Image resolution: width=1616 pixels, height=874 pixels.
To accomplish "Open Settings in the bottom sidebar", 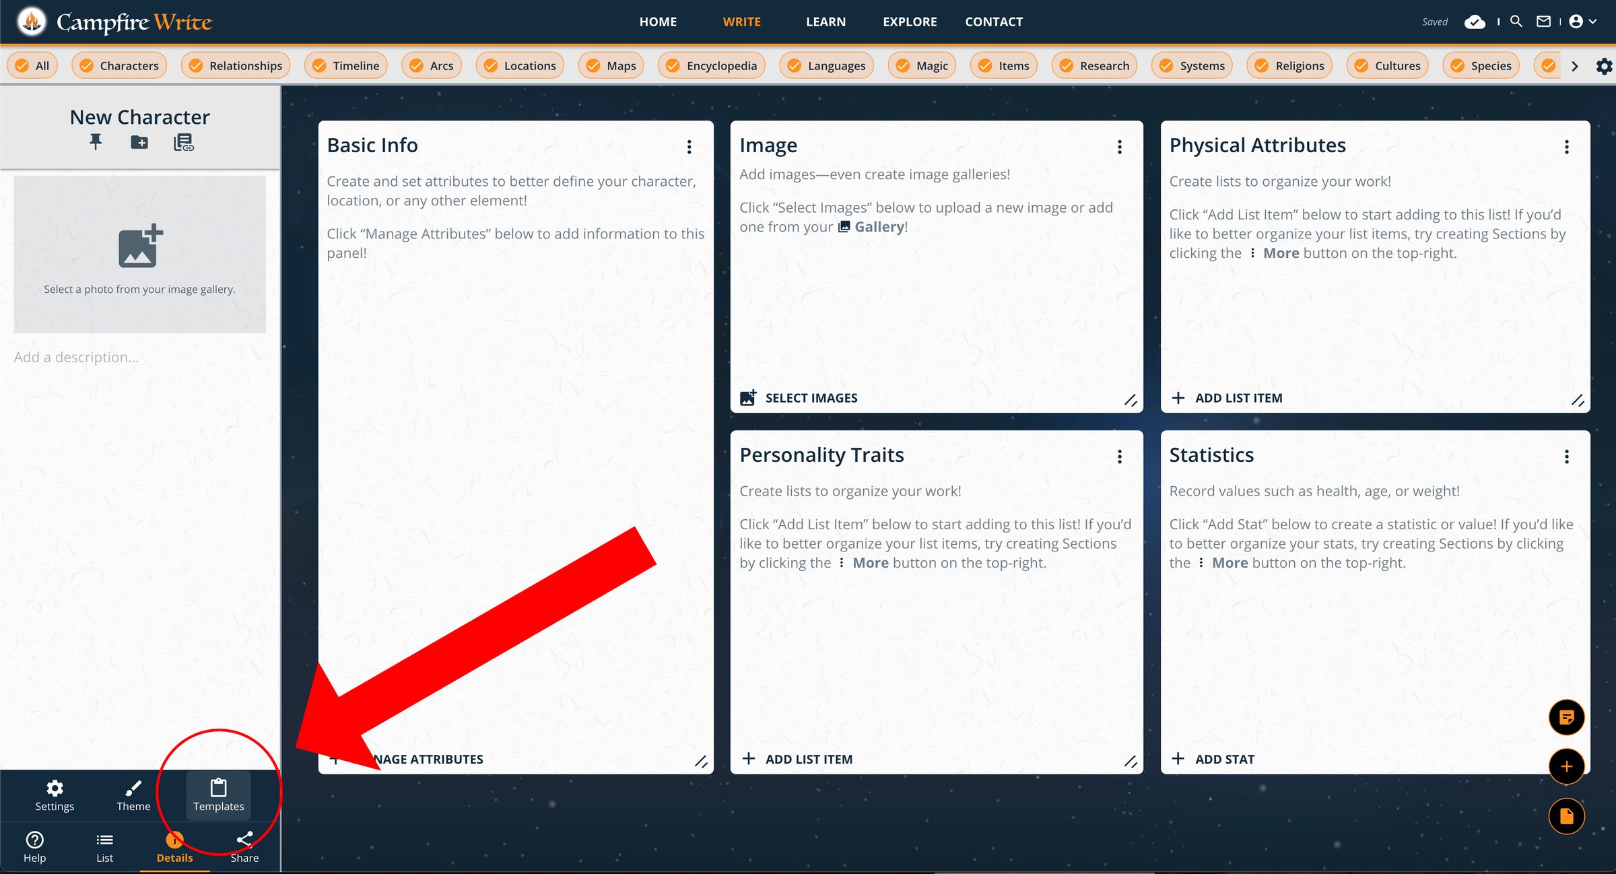I will coord(55,795).
